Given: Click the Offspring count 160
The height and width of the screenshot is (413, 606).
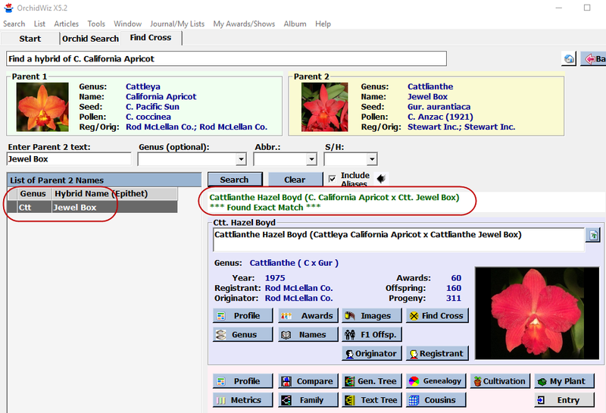Looking at the screenshot, I should [454, 288].
